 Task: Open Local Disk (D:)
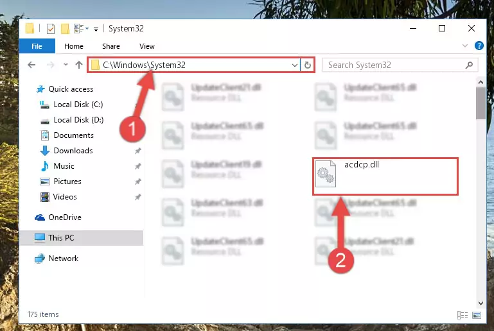point(78,120)
